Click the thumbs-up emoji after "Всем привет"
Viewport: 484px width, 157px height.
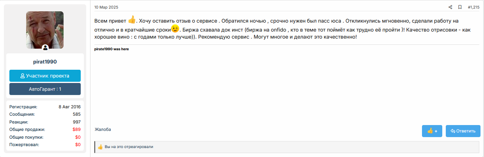(x=132, y=19)
